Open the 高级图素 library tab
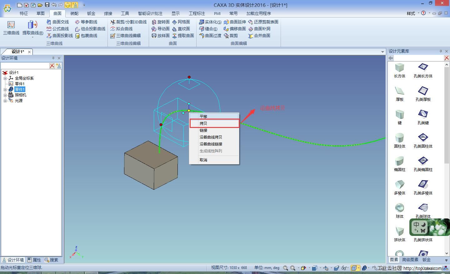The width and height of the screenshot is (450, 274). [x=410, y=260]
